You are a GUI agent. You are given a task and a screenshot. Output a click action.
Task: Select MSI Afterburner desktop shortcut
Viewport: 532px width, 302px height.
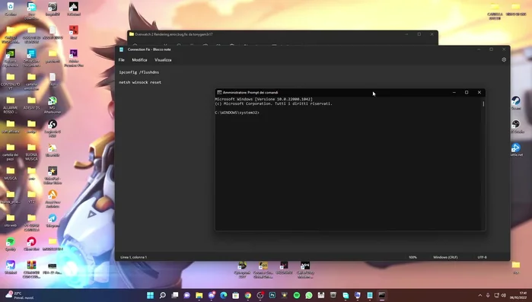[x=53, y=105]
